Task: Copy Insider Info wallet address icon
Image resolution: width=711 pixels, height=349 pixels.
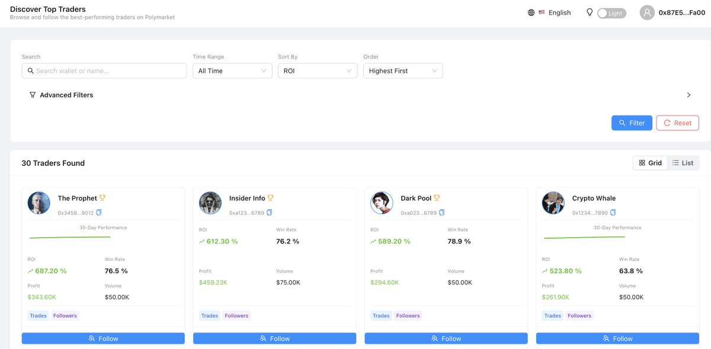Action: 270,213
